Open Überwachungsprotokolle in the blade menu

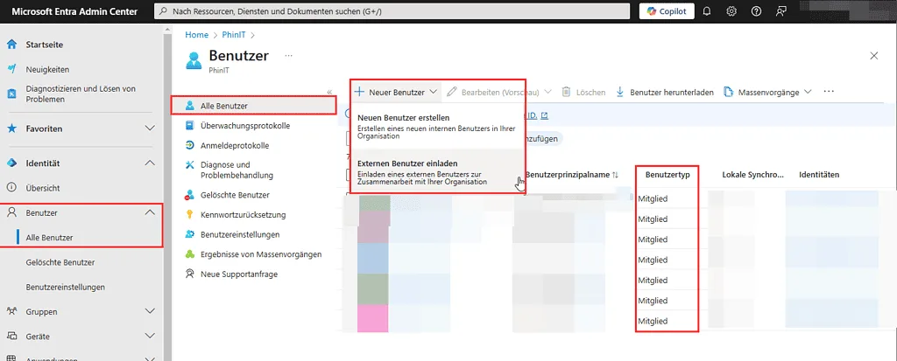(x=244, y=125)
